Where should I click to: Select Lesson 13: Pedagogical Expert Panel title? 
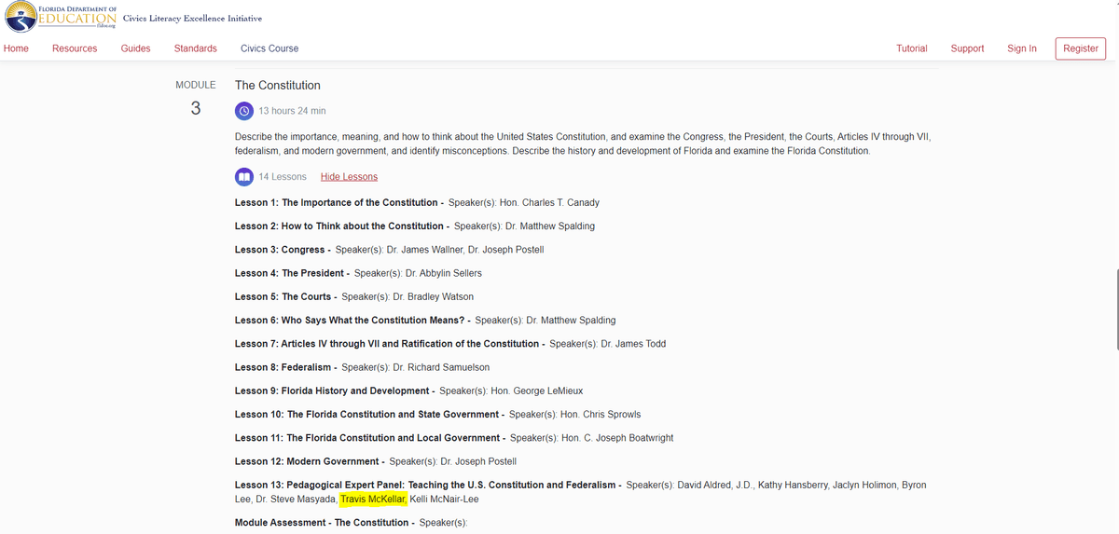point(426,485)
